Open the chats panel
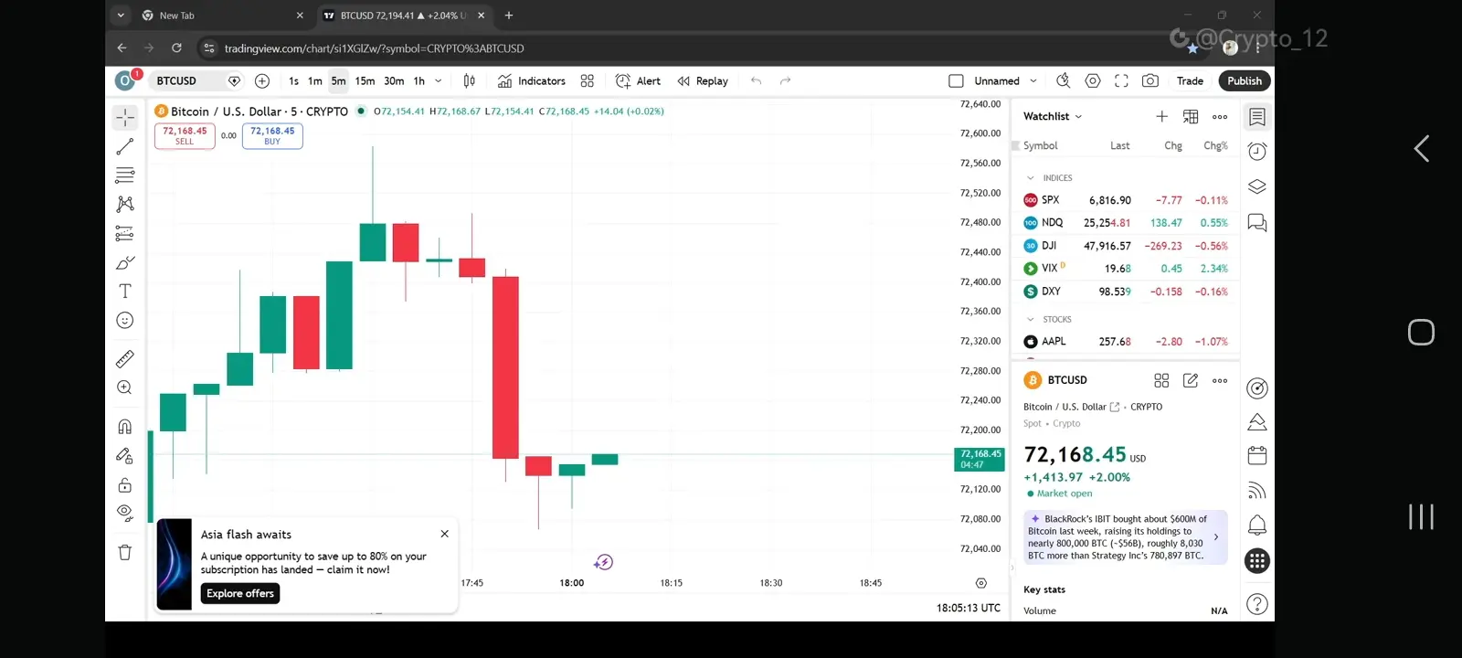The image size is (1462, 658). pyautogui.click(x=1257, y=223)
